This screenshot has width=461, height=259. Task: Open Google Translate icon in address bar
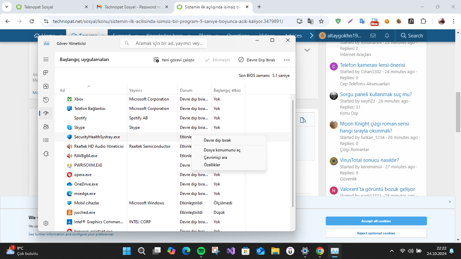tap(310, 21)
